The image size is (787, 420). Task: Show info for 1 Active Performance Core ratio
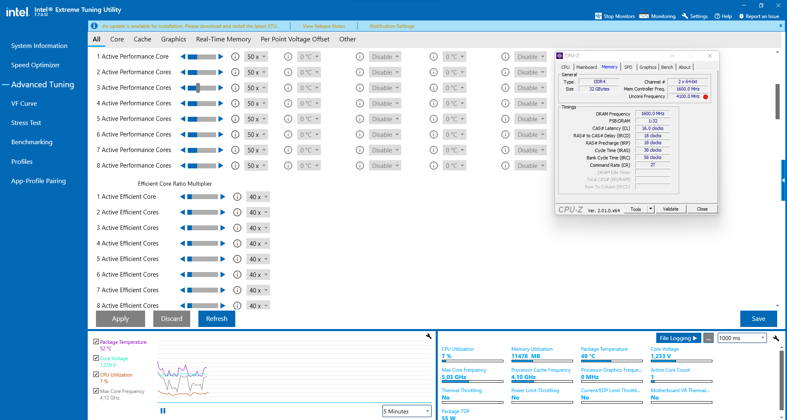pyautogui.click(x=235, y=57)
